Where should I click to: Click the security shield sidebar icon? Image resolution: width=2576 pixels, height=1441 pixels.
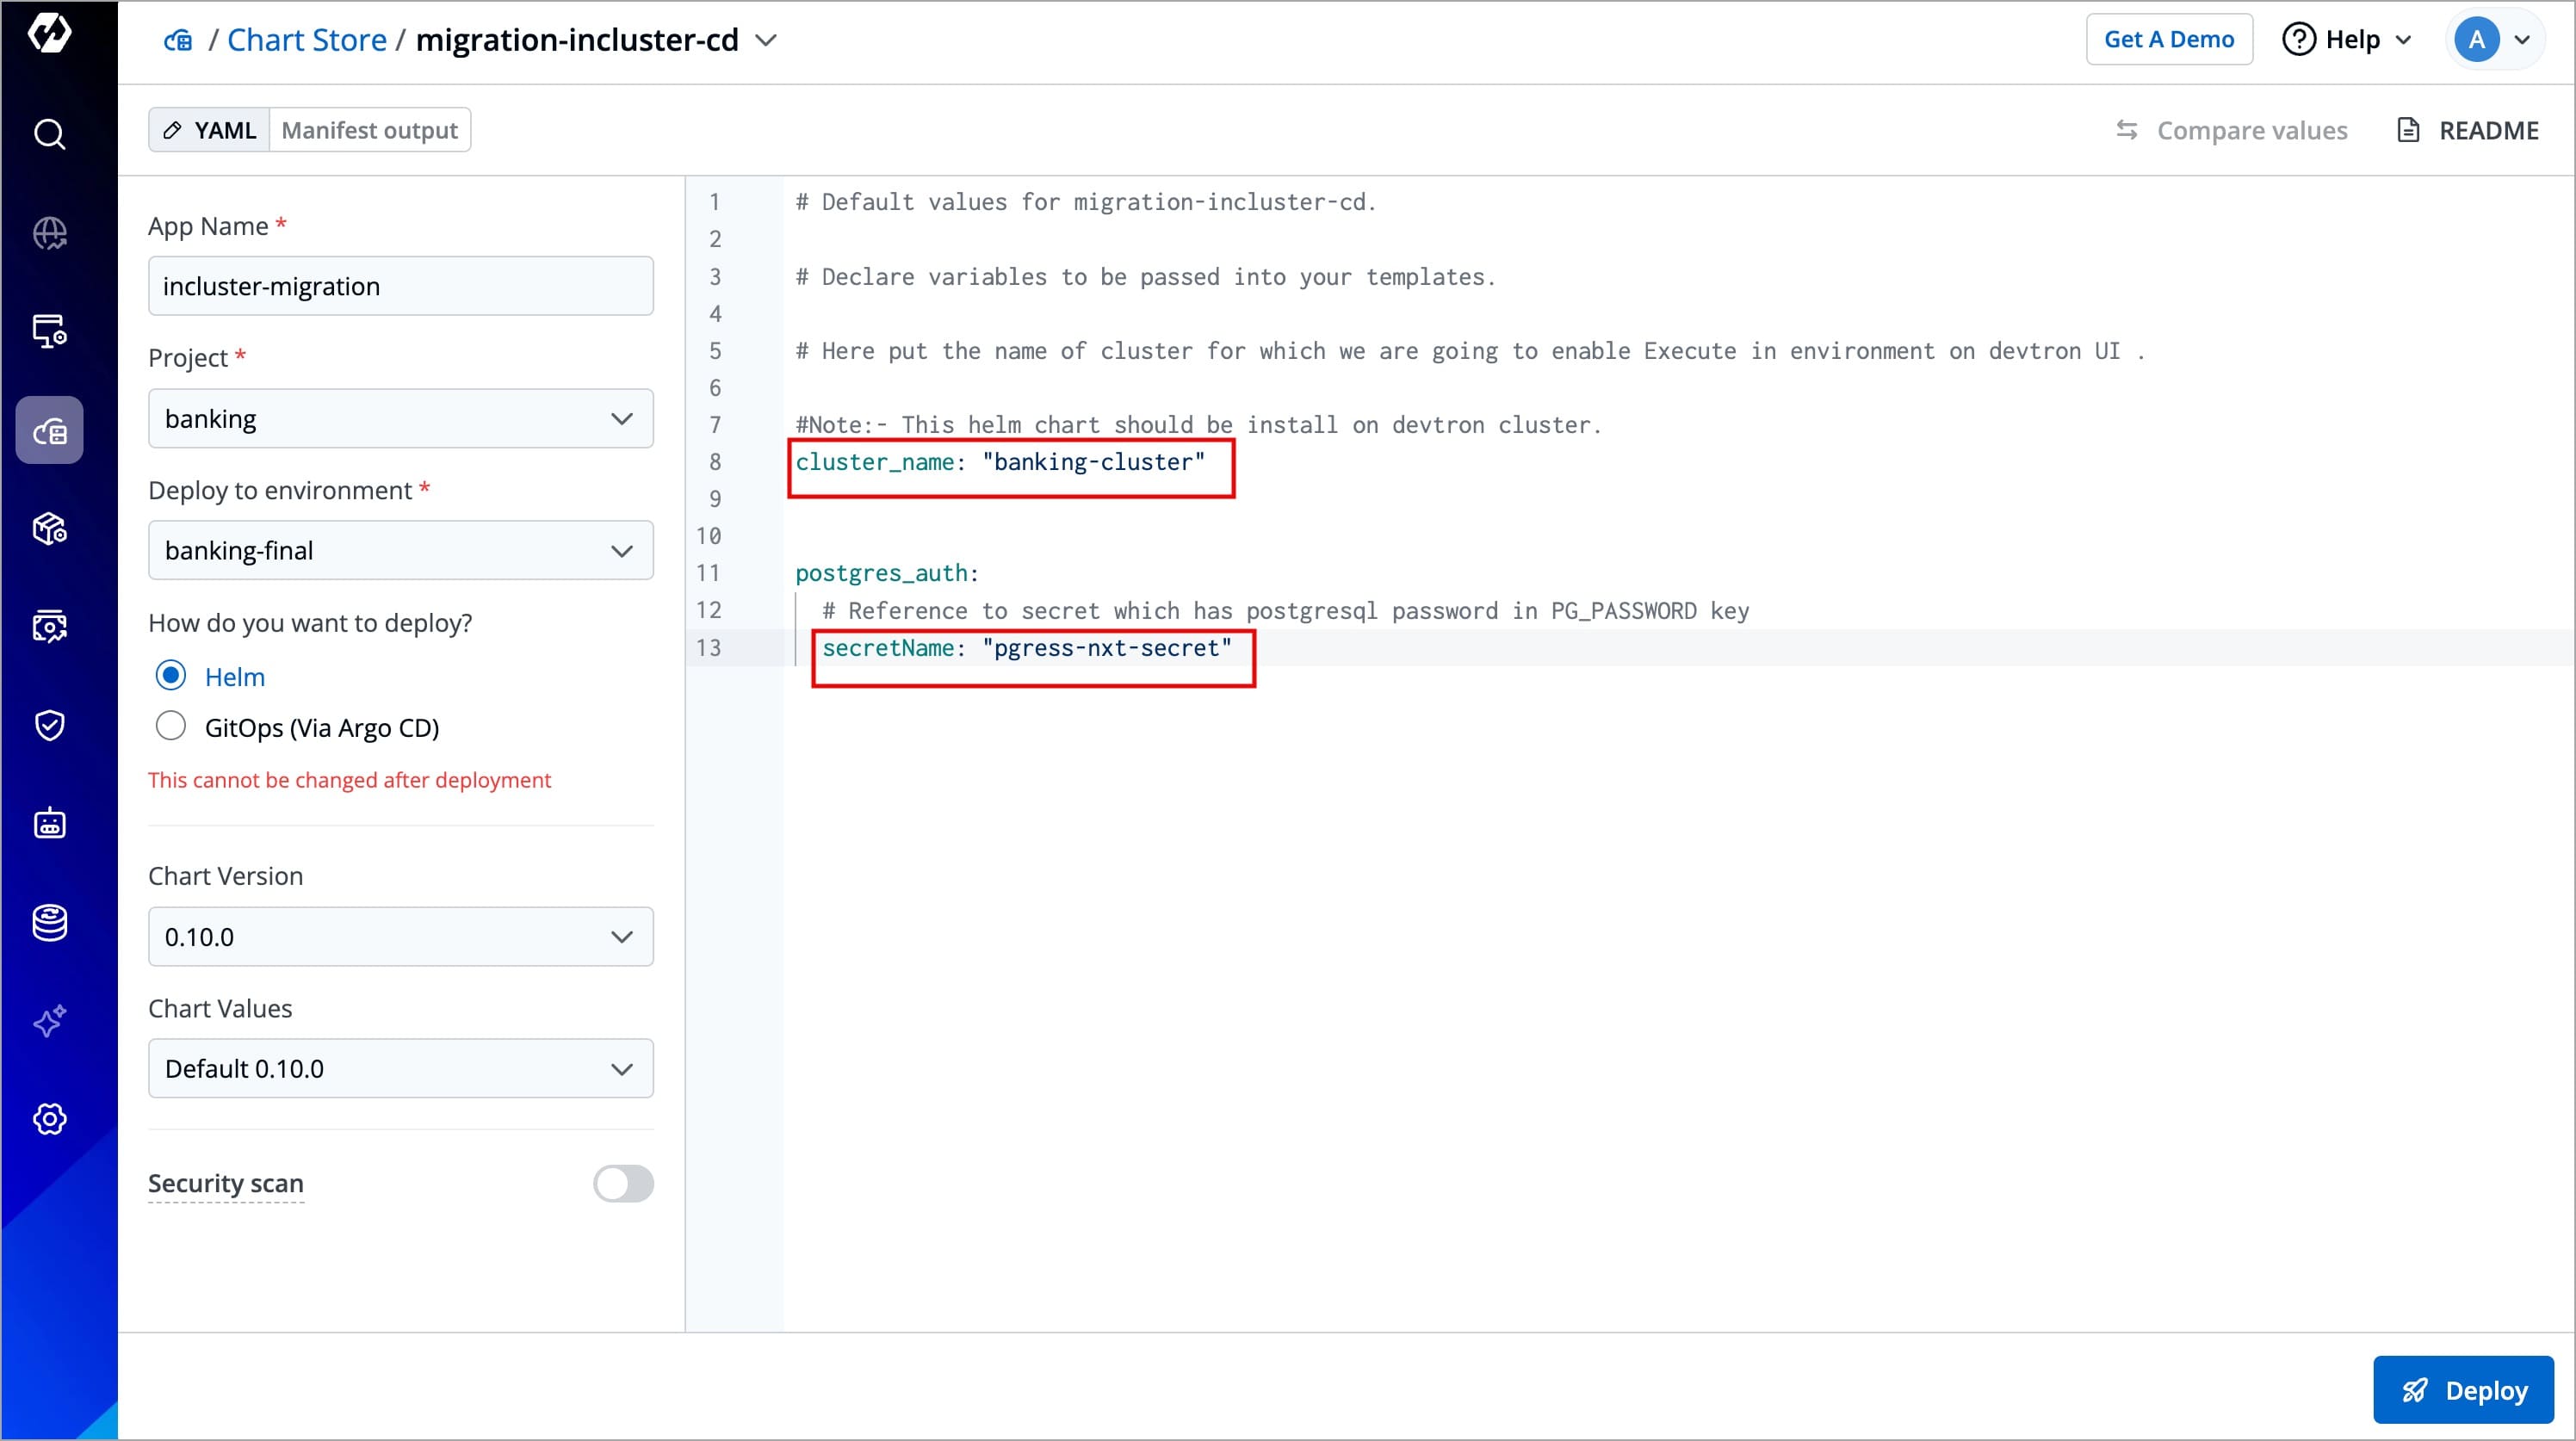(x=50, y=725)
